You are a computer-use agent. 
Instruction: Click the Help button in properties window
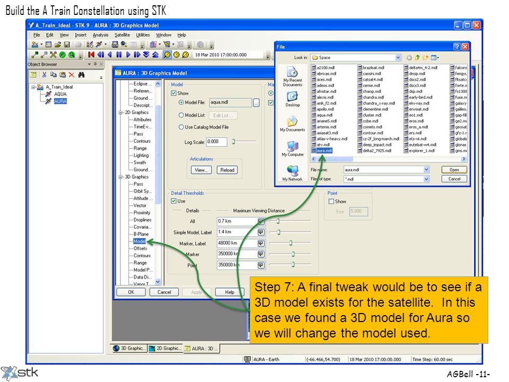tap(230, 292)
